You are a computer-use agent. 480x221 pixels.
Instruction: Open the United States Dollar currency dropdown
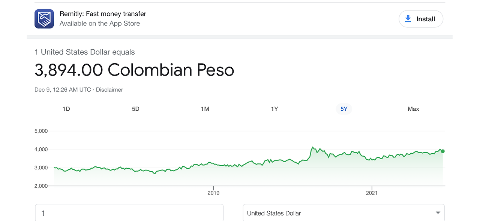tap(344, 213)
